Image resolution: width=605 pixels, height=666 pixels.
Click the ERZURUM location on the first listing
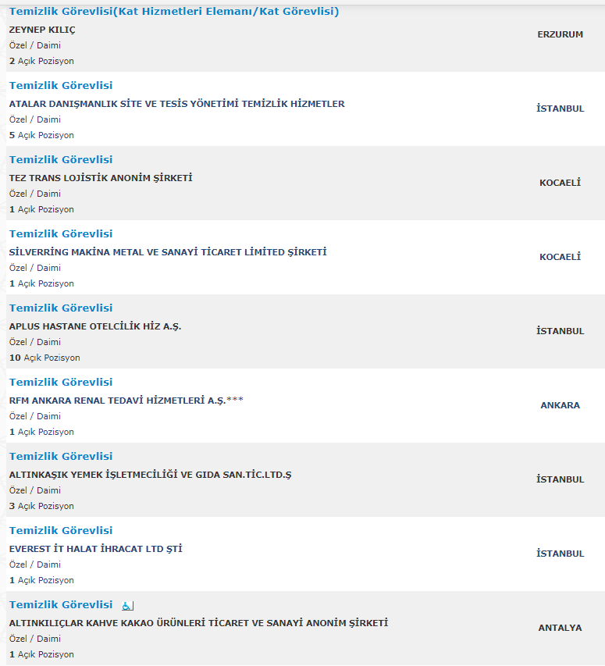pos(560,34)
